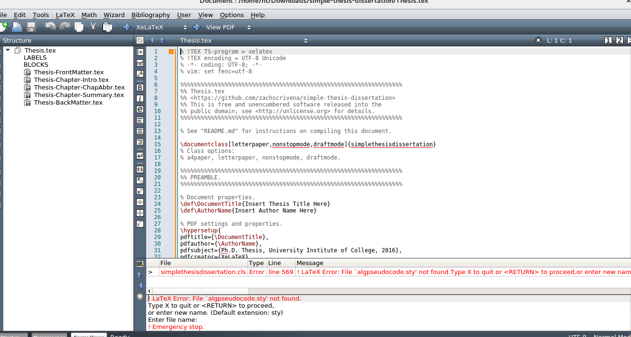Screen dimensions: 631x337
Task: Click the 'line 569' error cell
Action: (x=280, y=272)
